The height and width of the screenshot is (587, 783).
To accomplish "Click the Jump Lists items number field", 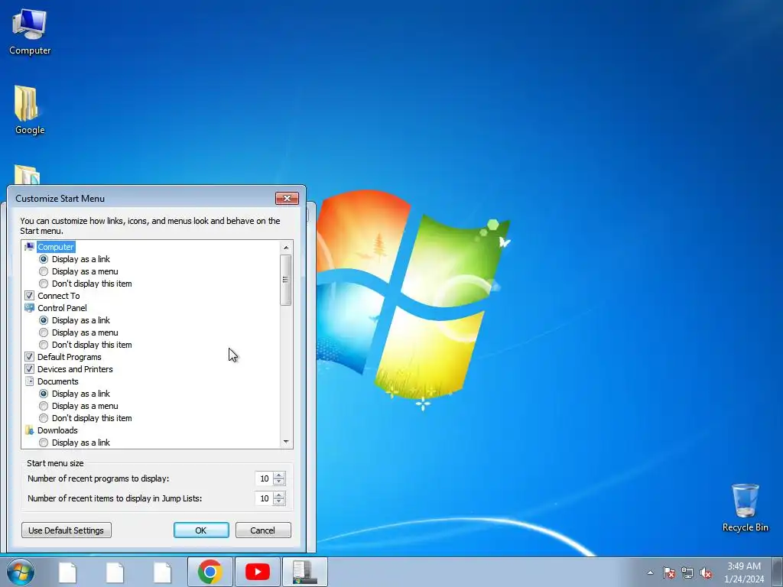I will tap(264, 498).
